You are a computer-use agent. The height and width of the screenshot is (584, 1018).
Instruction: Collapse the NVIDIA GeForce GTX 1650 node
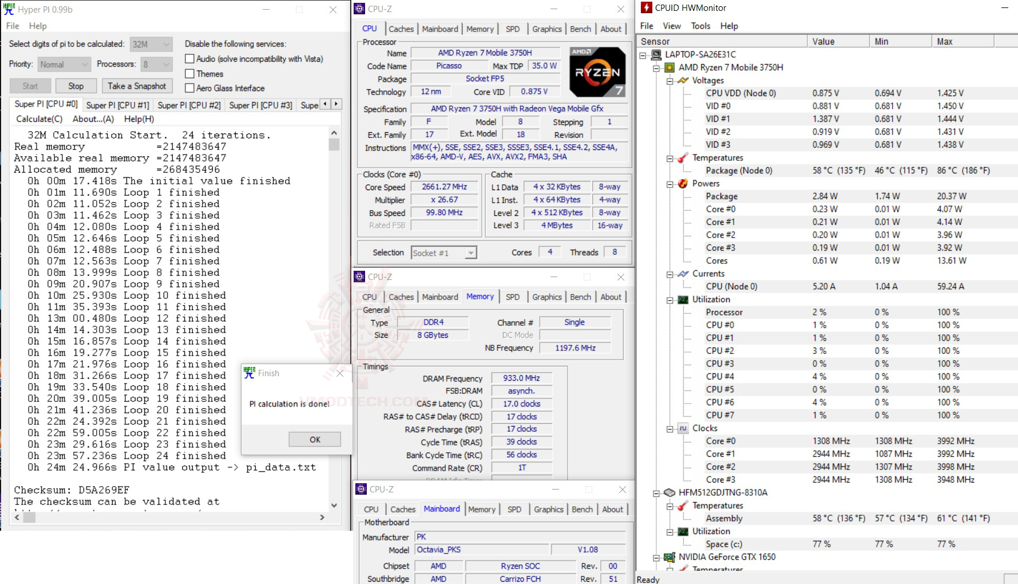click(656, 557)
